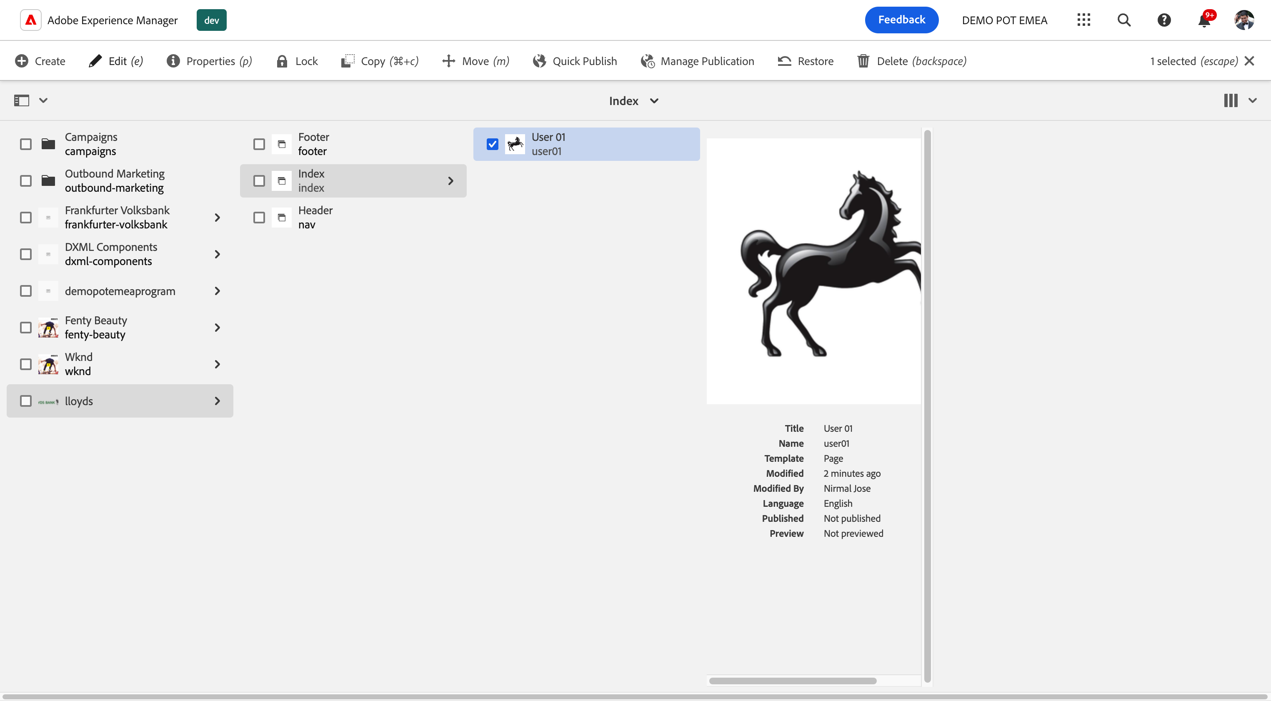Tick the Index page checkbox
This screenshot has height=701, width=1271.
(x=259, y=181)
